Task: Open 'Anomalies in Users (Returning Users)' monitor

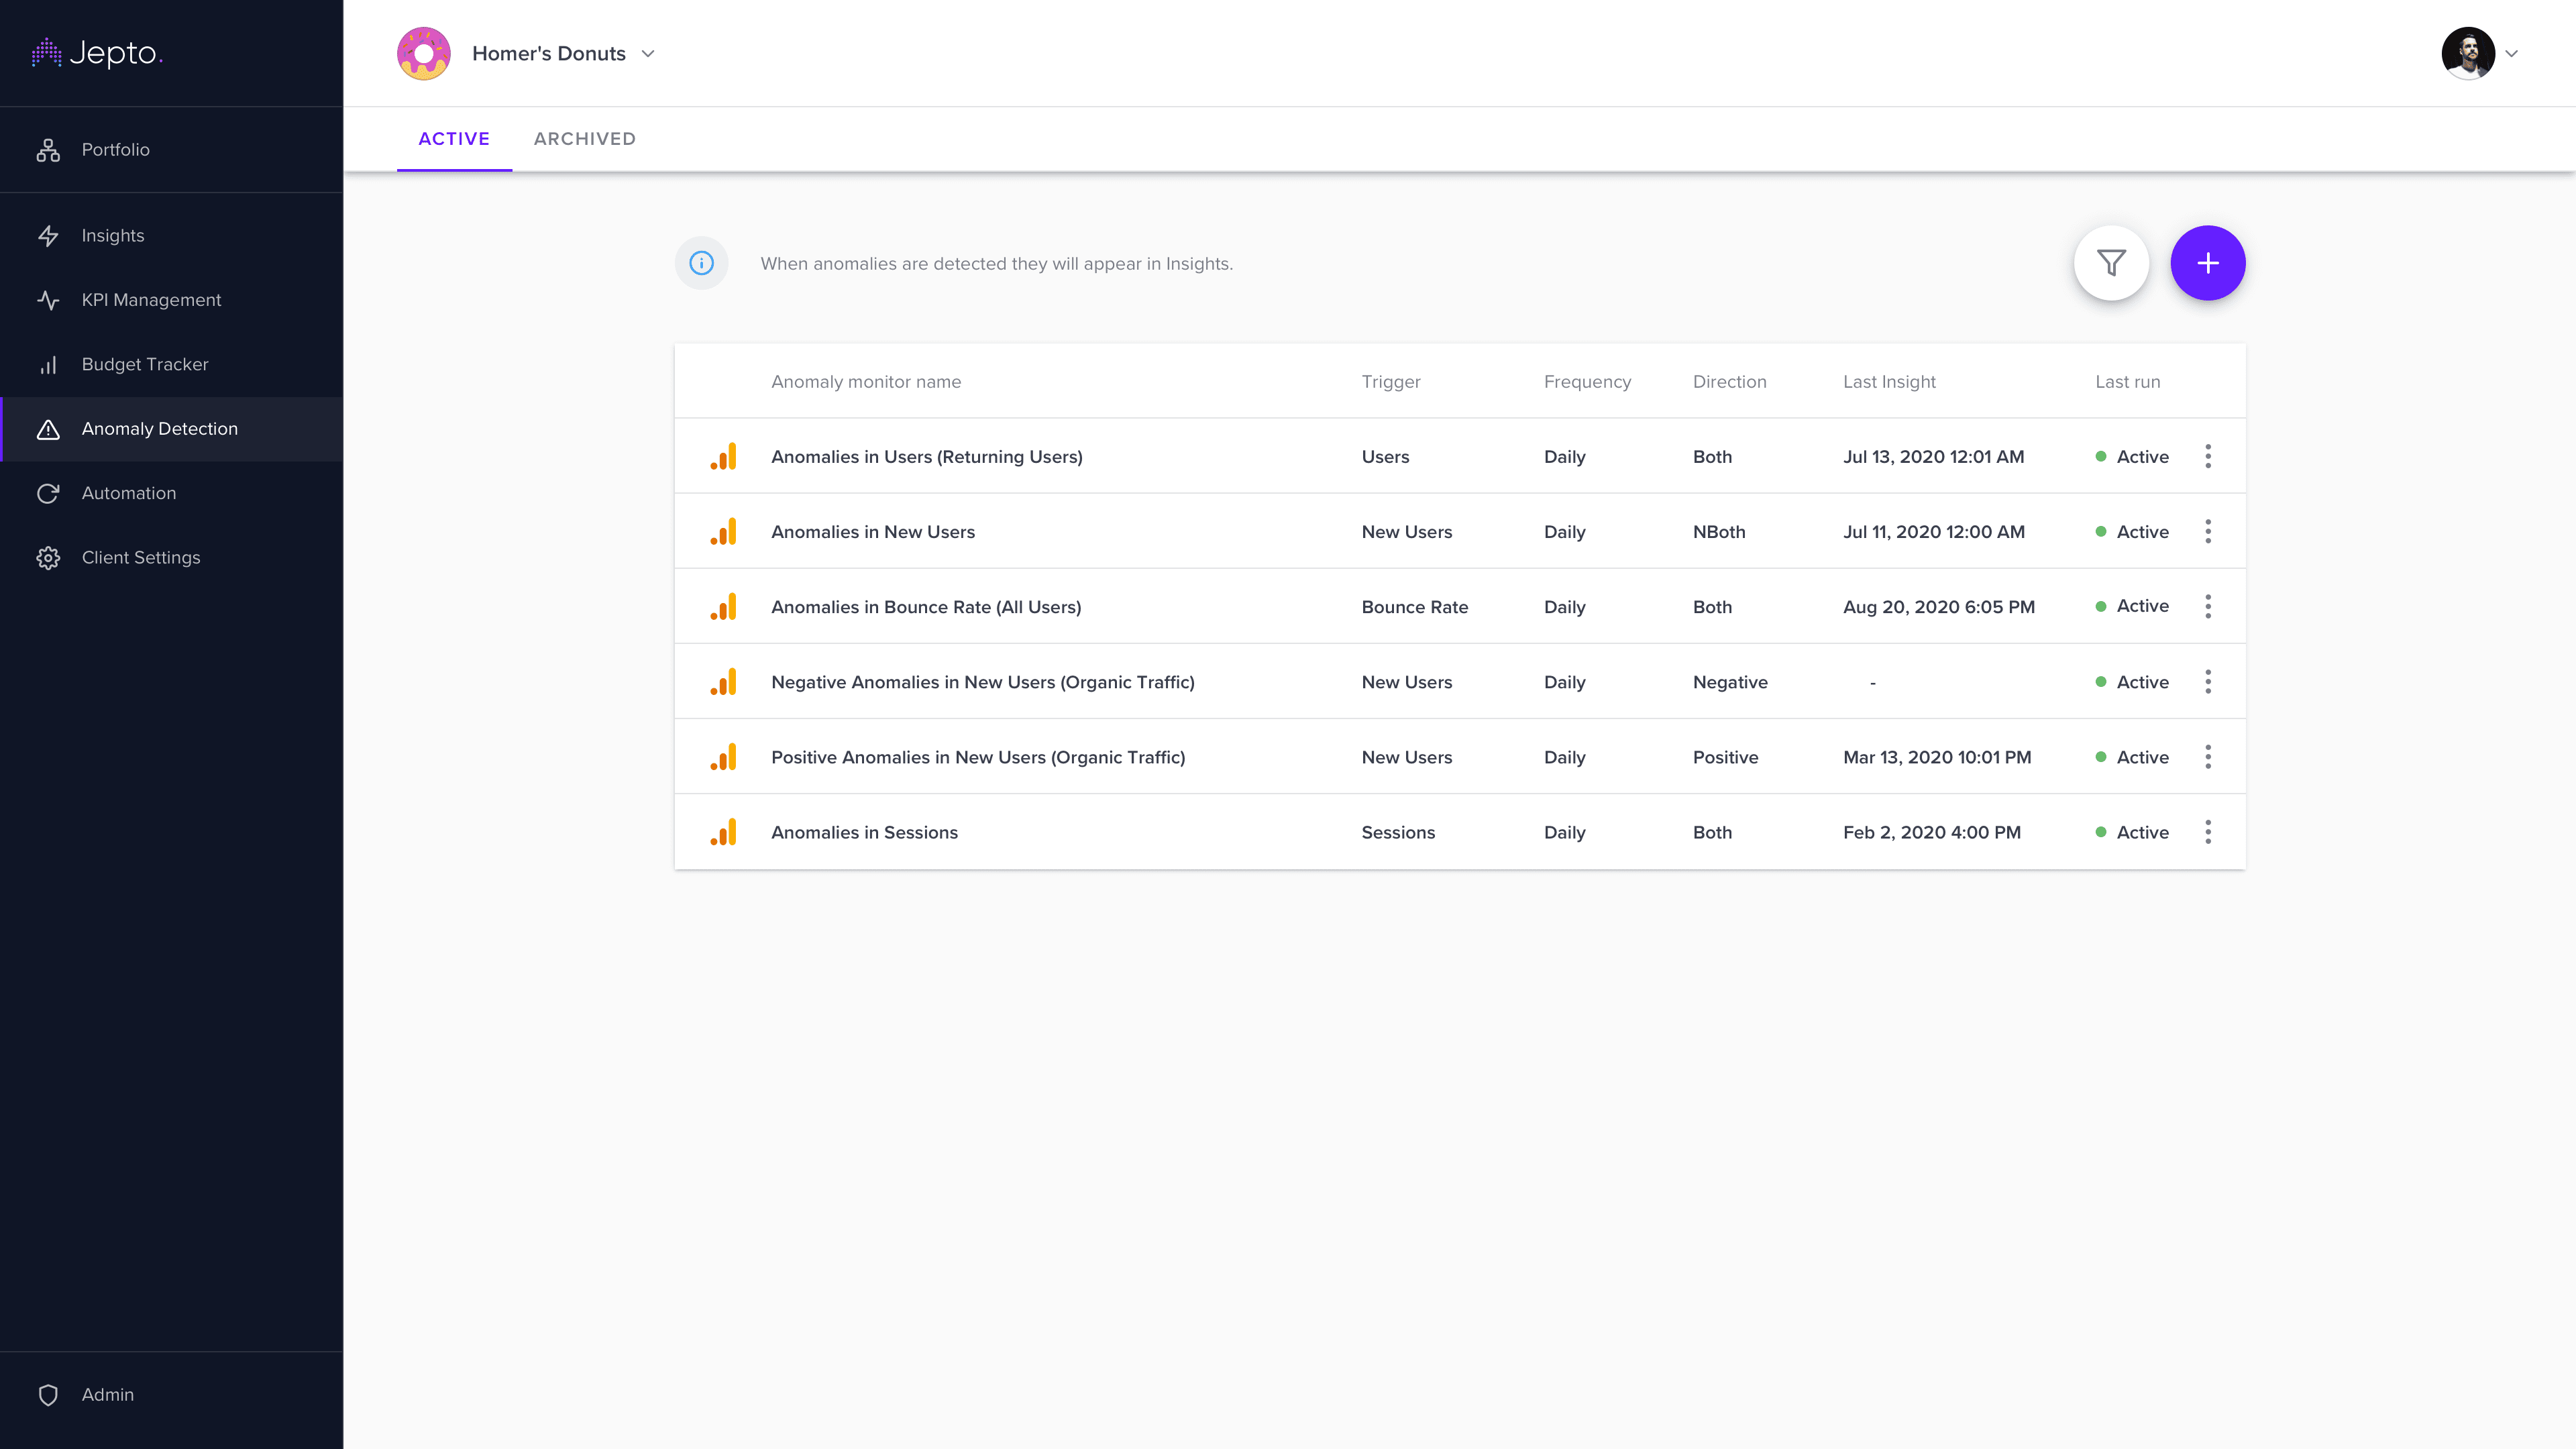Action: click(x=927, y=457)
